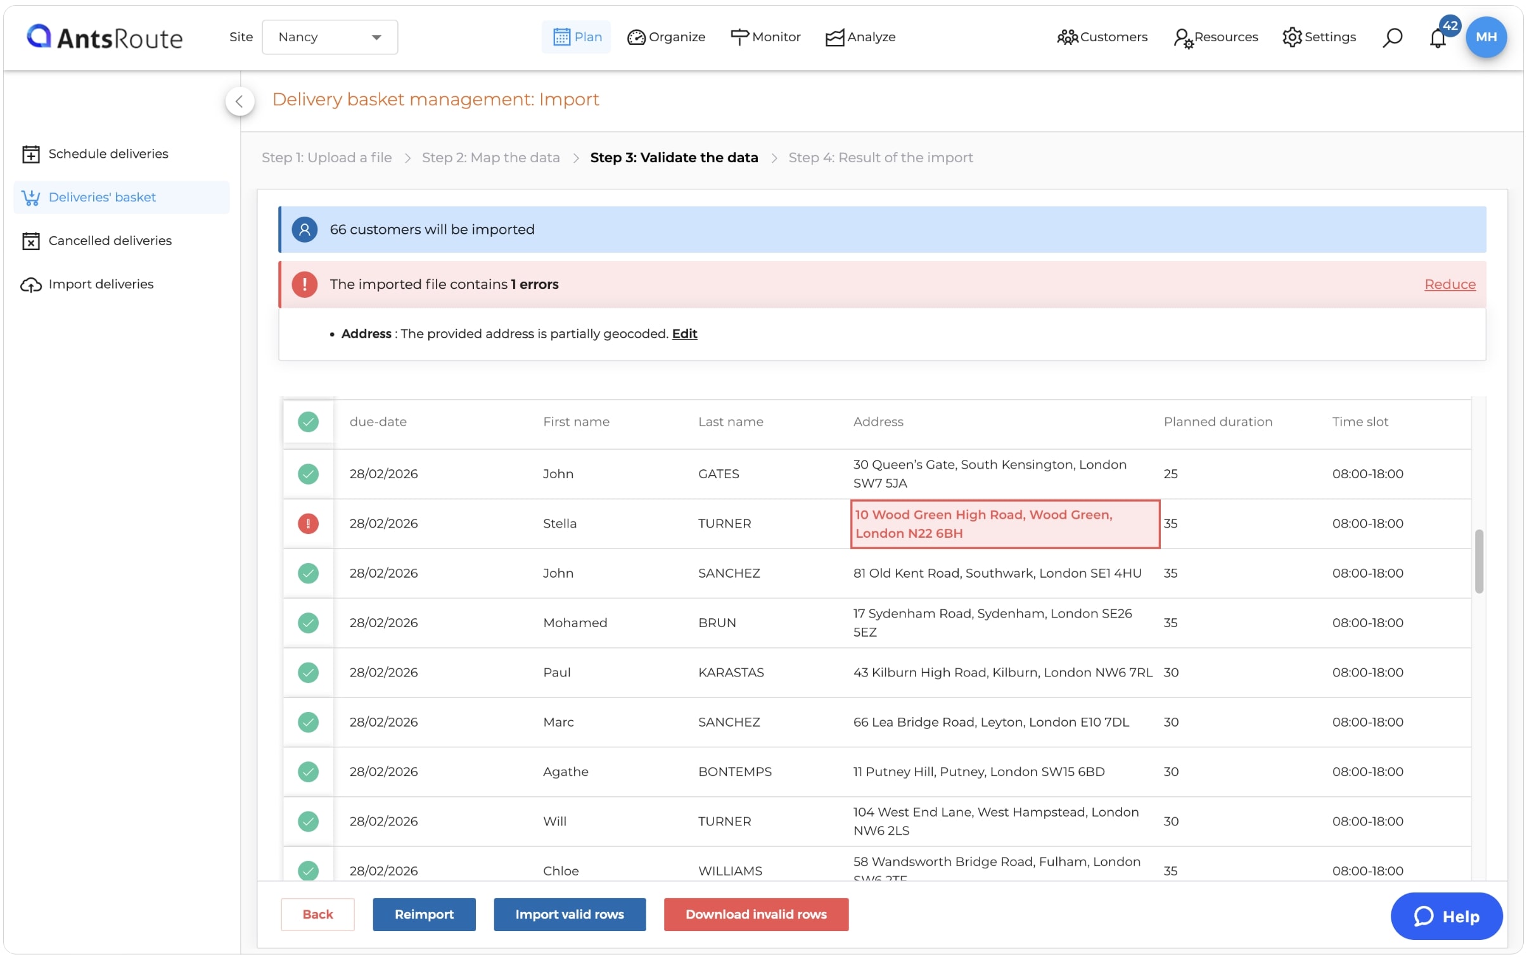Click the search magnifier icon
Image resolution: width=1527 pixels, height=959 pixels.
click(1392, 37)
